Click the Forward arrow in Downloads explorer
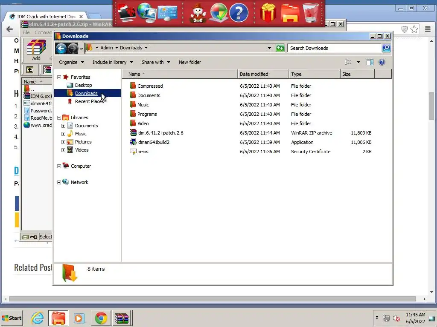This screenshot has width=437, height=327. pyautogui.click(x=73, y=49)
